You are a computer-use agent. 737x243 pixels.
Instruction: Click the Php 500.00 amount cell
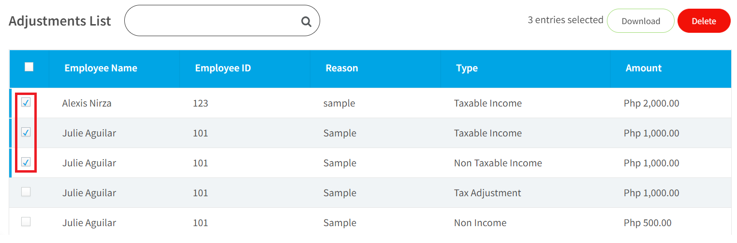coord(648,223)
